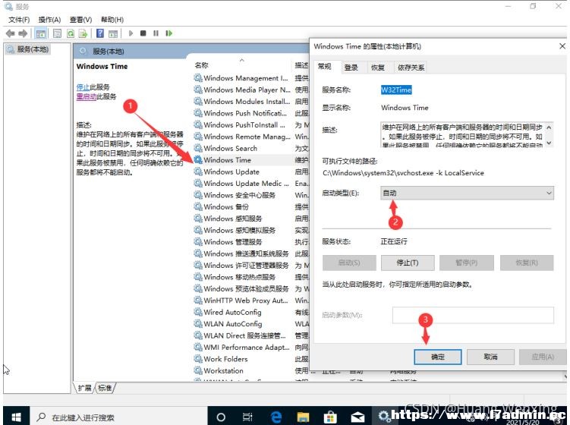Open the 帮助(H) menu

click(x=112, y=20)
